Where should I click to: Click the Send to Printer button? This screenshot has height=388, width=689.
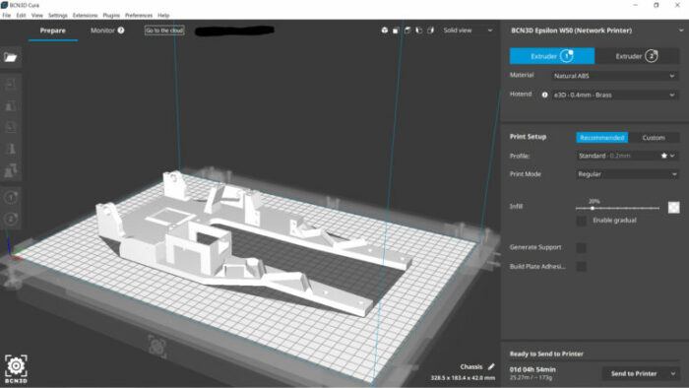(x=634, y=373)
